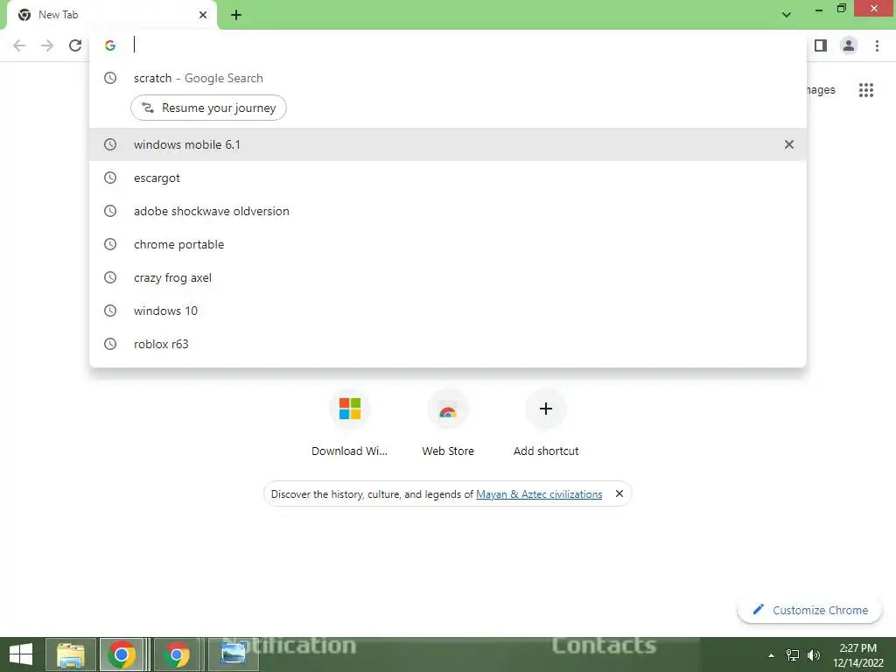Select the 'roblox r63' suggestion
Viewport: 896px width, 672px height.
click(448, 343)
